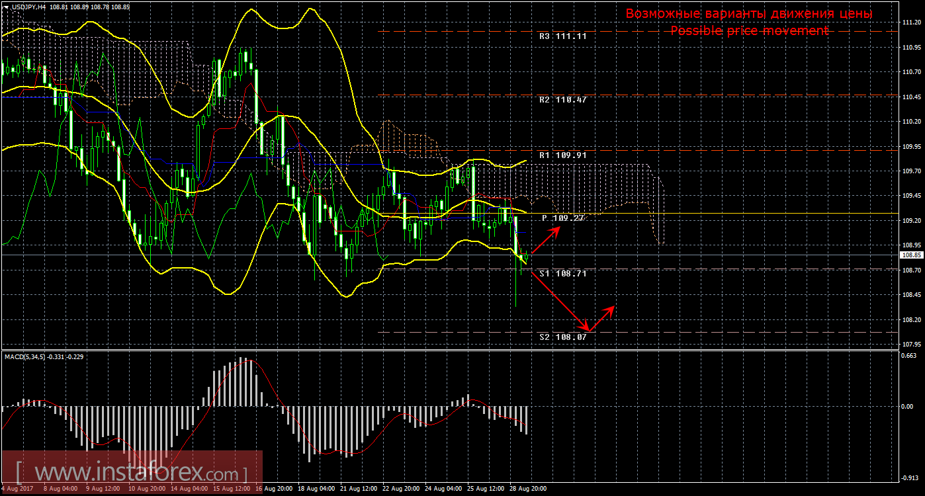925x496 pixels.
Task: Click 109.45 on the price axis
Action: tap(911, 196)
